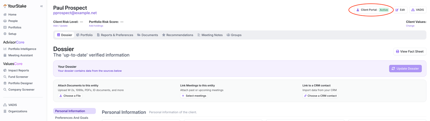Image resolution: width=430 pixels, height=121 pixels.
Task: Click the Portfolio Intelligence chart icon
Action: [x=5, y=49]
